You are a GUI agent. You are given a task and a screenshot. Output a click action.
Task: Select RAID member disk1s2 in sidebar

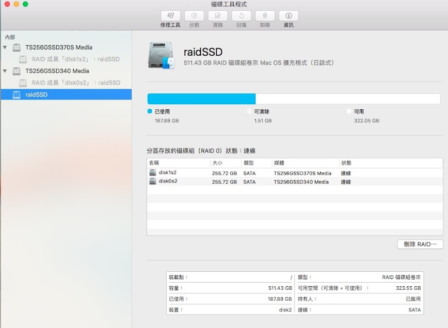pyautogui.click(x=66, y=59)
